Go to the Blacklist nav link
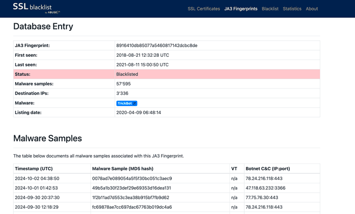355x214 pixels. pyautogui.click(x=270, y=9)
